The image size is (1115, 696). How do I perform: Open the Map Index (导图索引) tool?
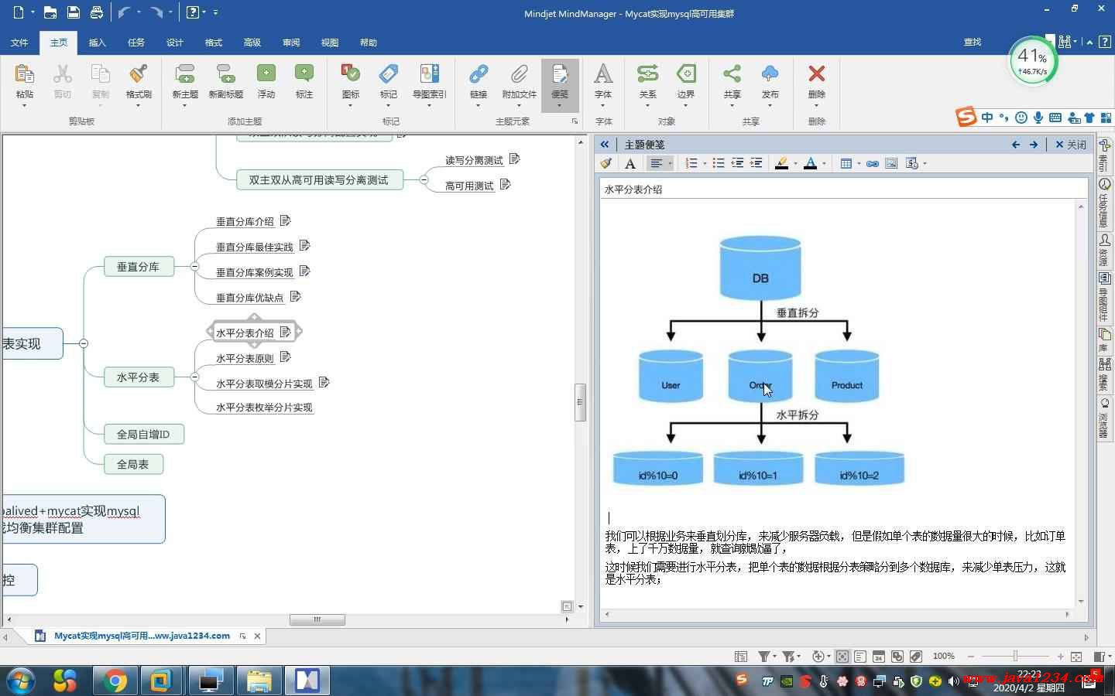(x=429, y=73)
